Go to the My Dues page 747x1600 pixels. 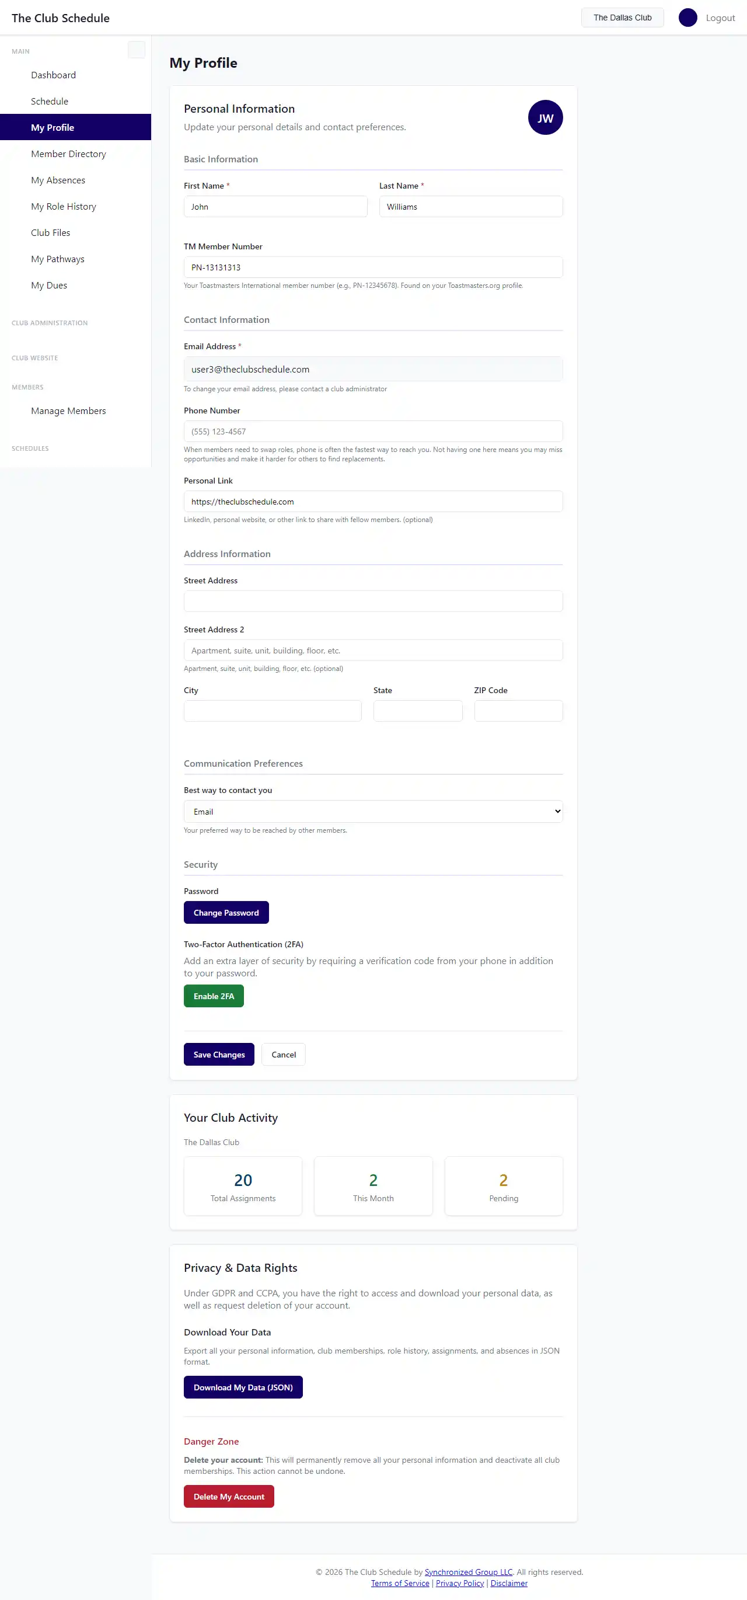[x=49, y=285]
